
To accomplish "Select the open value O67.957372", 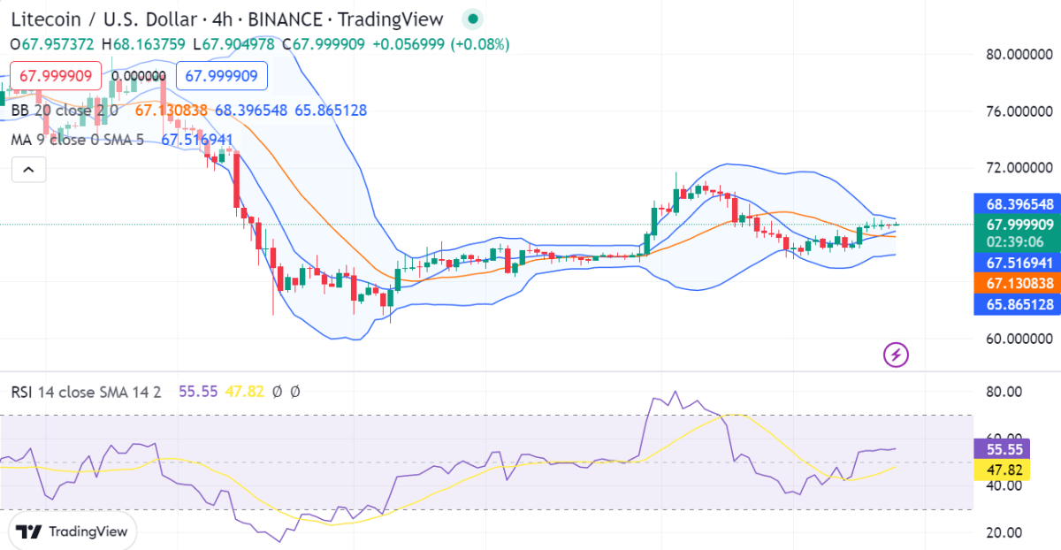I will 53,44.
